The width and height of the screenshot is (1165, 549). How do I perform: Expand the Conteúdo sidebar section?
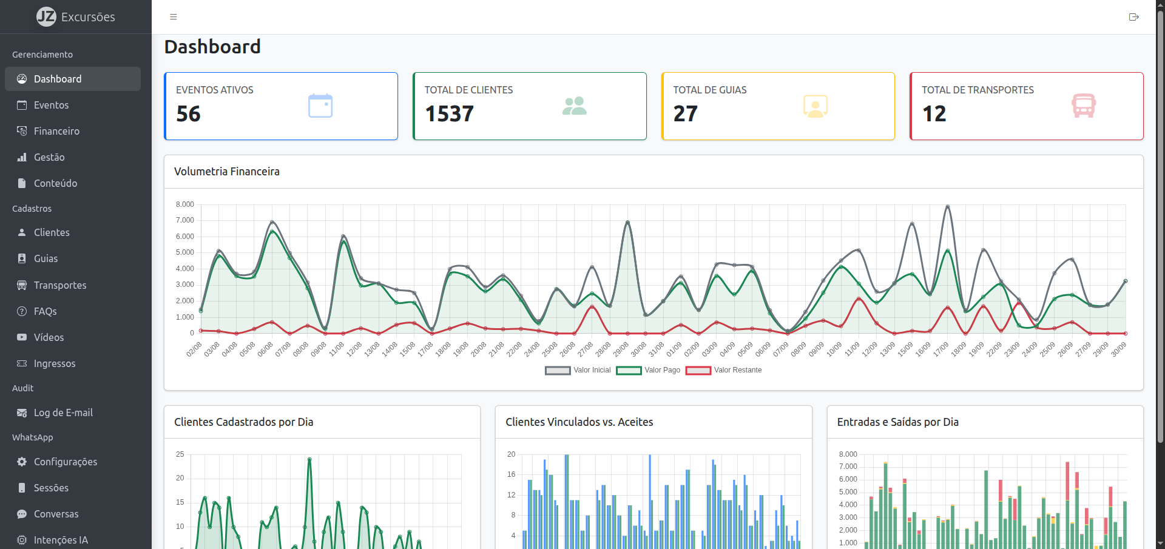tap(55, 183)
